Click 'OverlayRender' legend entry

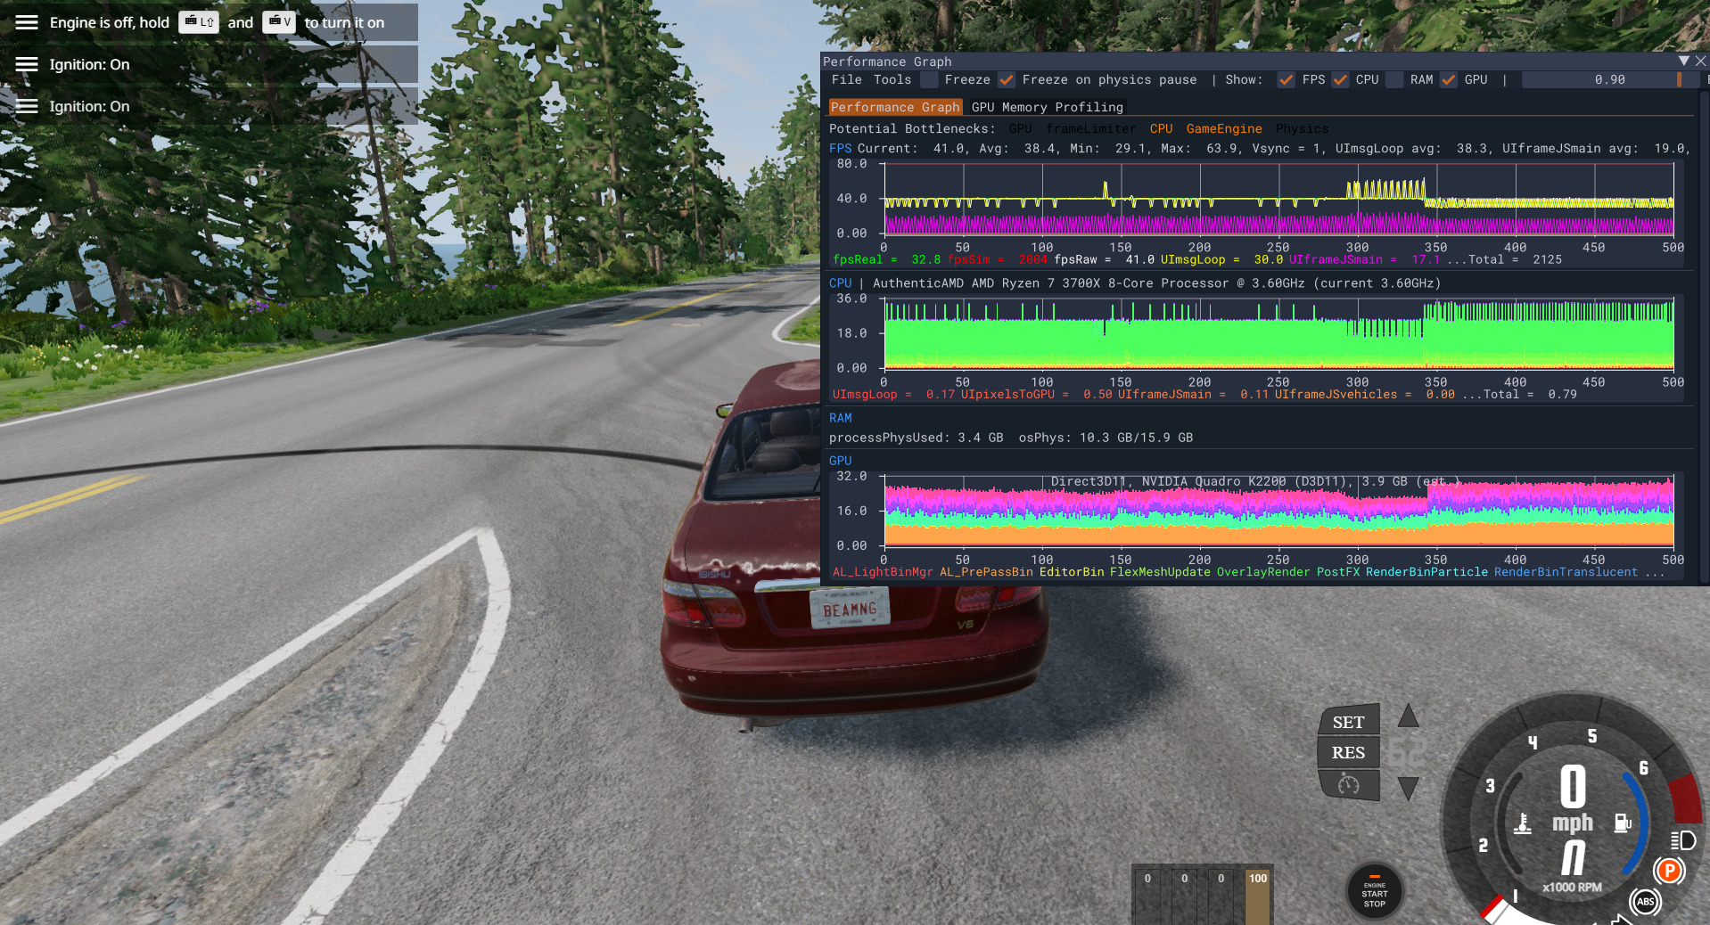(1263, 572)
